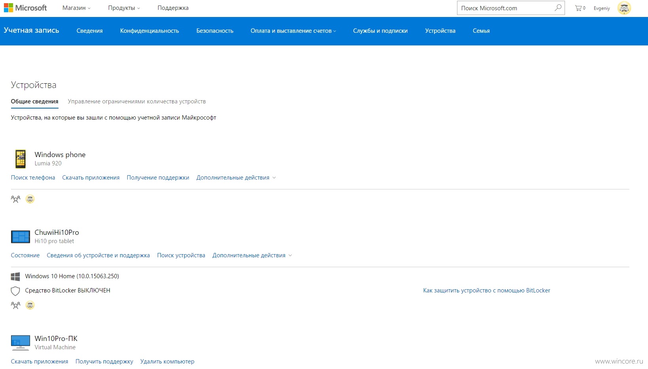Click account avatar under Windows phone
Image resolution: width=648 pixels, height=369 pixels.
coord(30,199)
